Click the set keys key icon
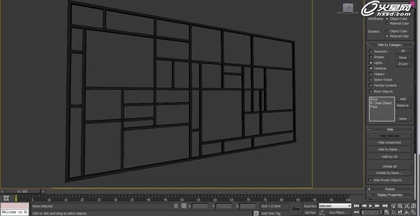420x216 pixels. pos(296,208)
